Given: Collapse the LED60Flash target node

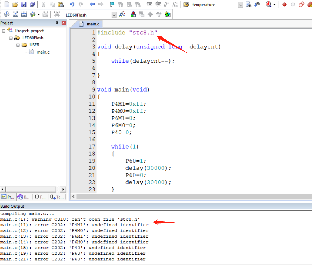Looking at the screenshot, I should 11,38.
